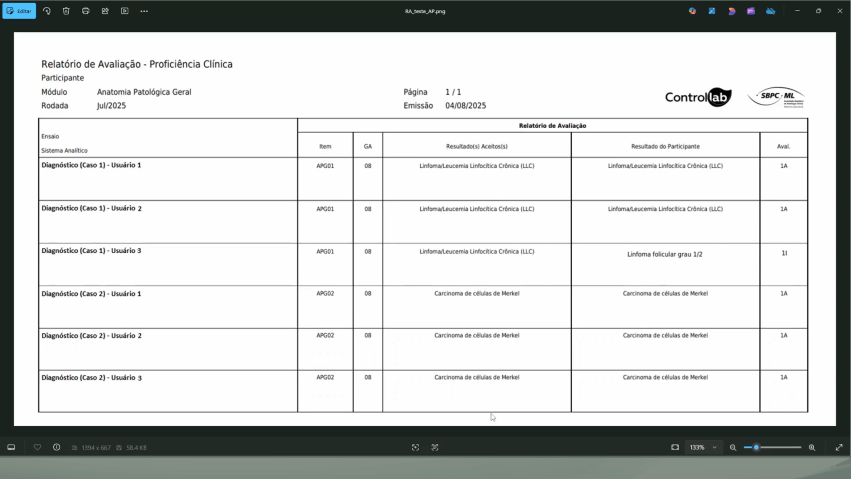Click the OneDrive cloud icon
The width and height of the screenshot is (851, 479).
[x=770, y=11]
